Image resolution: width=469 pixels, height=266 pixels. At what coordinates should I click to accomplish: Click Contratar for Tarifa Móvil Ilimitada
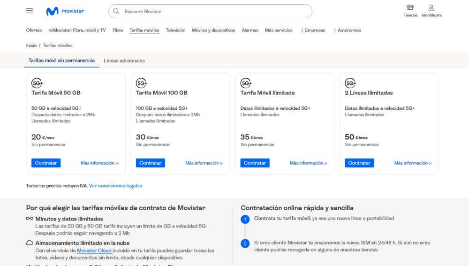click(x=255, y=163)
